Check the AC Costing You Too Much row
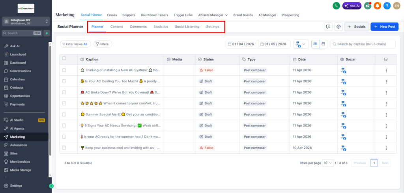404x193 pixels. pyautogui.click(x=64, y=81)
